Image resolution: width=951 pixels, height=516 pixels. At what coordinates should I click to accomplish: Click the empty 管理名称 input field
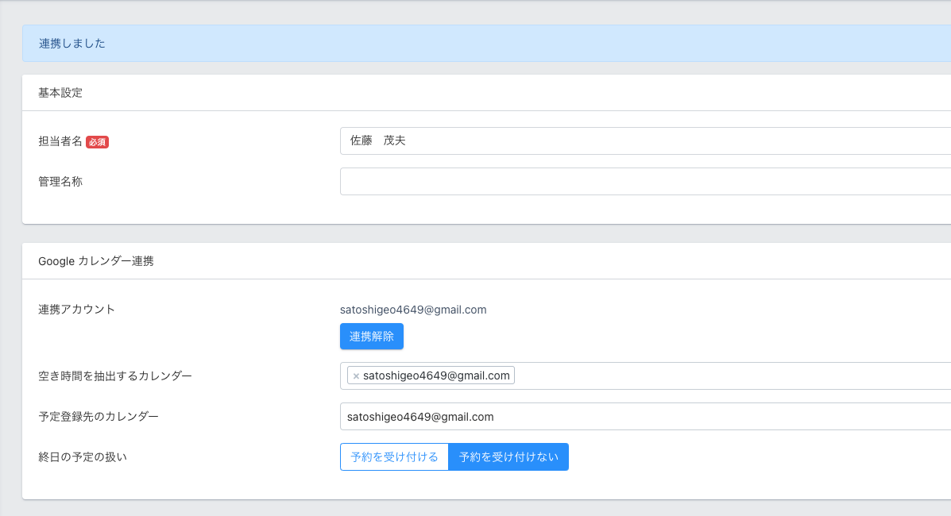644,182
